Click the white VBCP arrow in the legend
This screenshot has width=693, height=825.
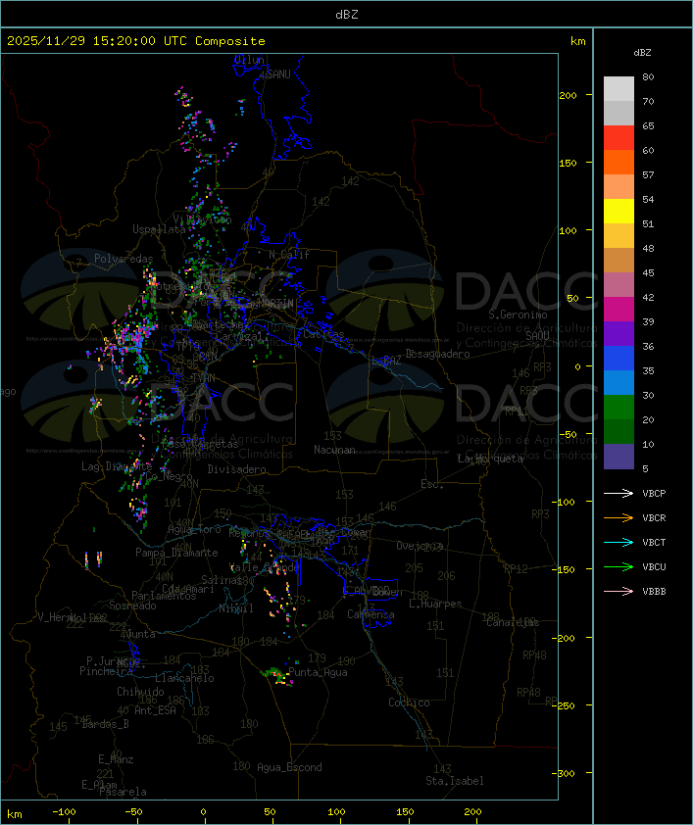coord(619,493)
